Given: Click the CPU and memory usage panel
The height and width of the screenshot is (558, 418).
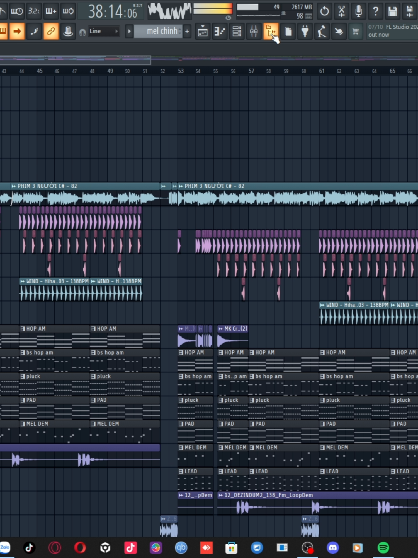Looking at the screenshot, I should click(274, 11).
